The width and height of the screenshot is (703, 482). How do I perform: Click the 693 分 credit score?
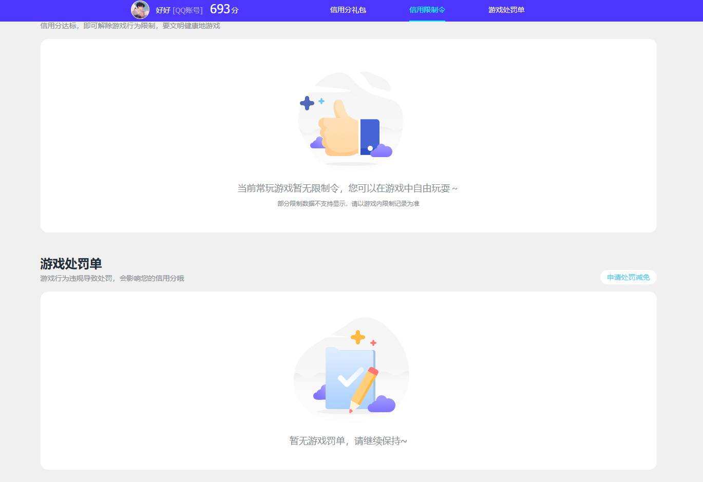click(x=224, y=9)
